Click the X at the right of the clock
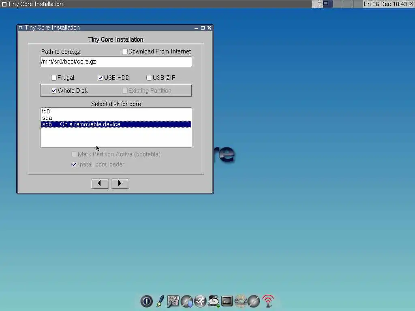 pyautogui.click(x=411, y=4)
